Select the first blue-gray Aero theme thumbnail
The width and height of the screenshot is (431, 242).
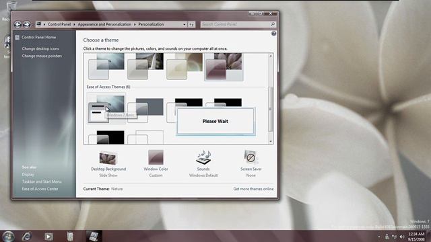pos(106,67)
